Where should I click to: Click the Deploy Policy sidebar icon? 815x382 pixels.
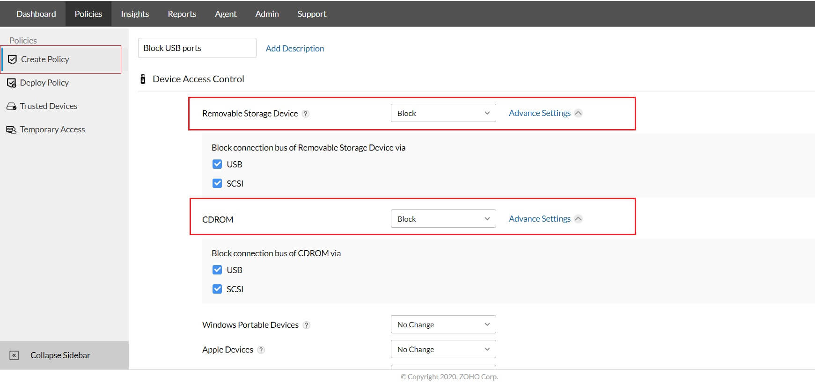point(12,83)
